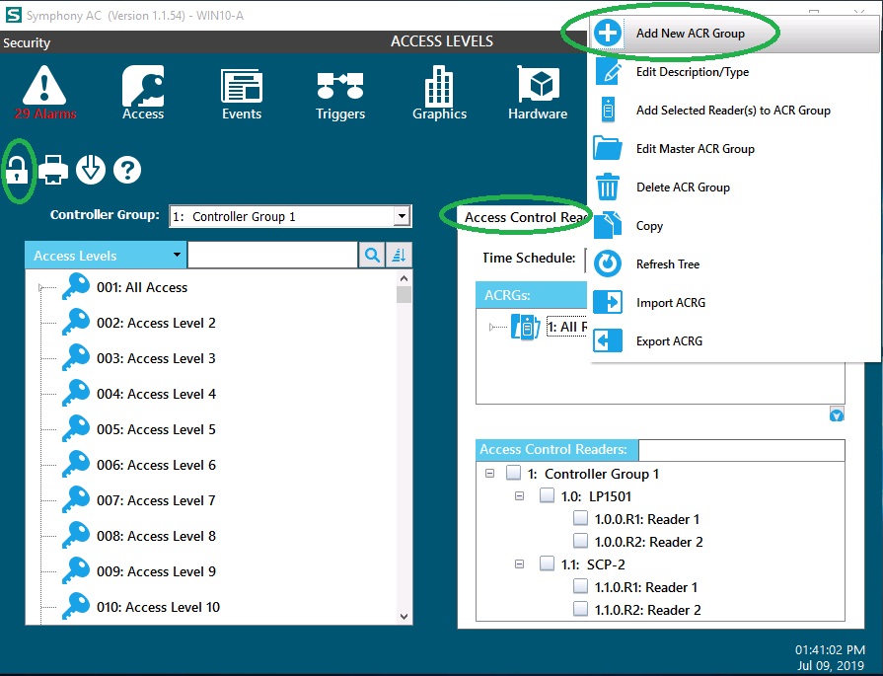Choose Add New ACR Group menu item
This screenshot has width=883, height=676.
(734, 34)
